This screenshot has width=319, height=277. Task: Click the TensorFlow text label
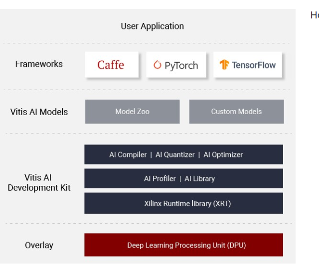(254, 65)
